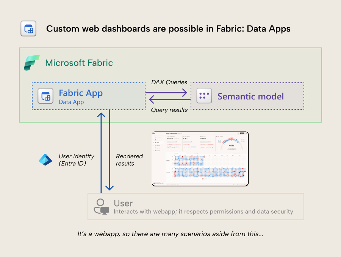Click the 'User identity (Entra ID)' label

76,160
